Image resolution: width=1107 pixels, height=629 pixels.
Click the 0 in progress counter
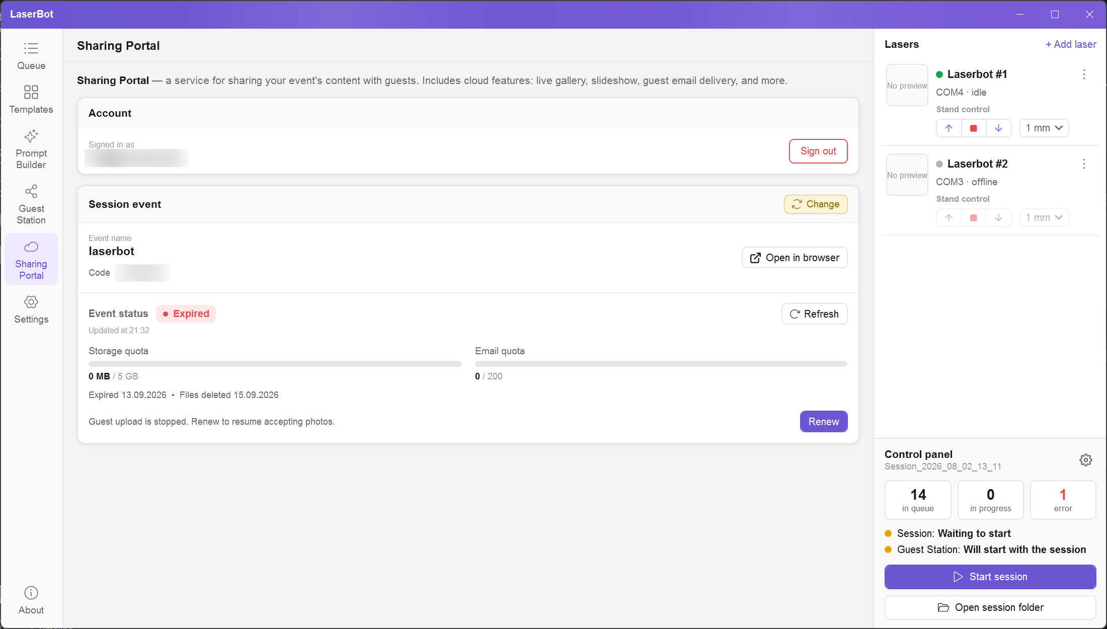pyautogui.click(x=990, y=500)
